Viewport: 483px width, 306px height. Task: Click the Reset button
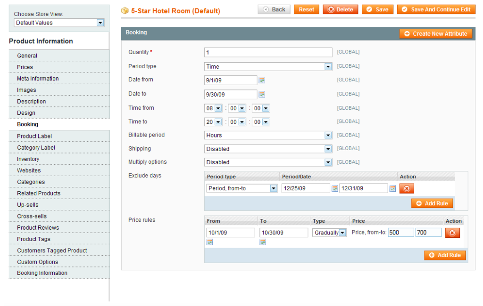pos(307,9)
